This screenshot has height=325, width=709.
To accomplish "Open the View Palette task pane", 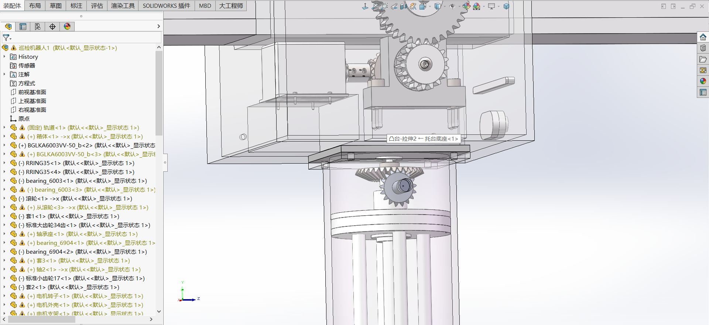I will pos(703,70).
